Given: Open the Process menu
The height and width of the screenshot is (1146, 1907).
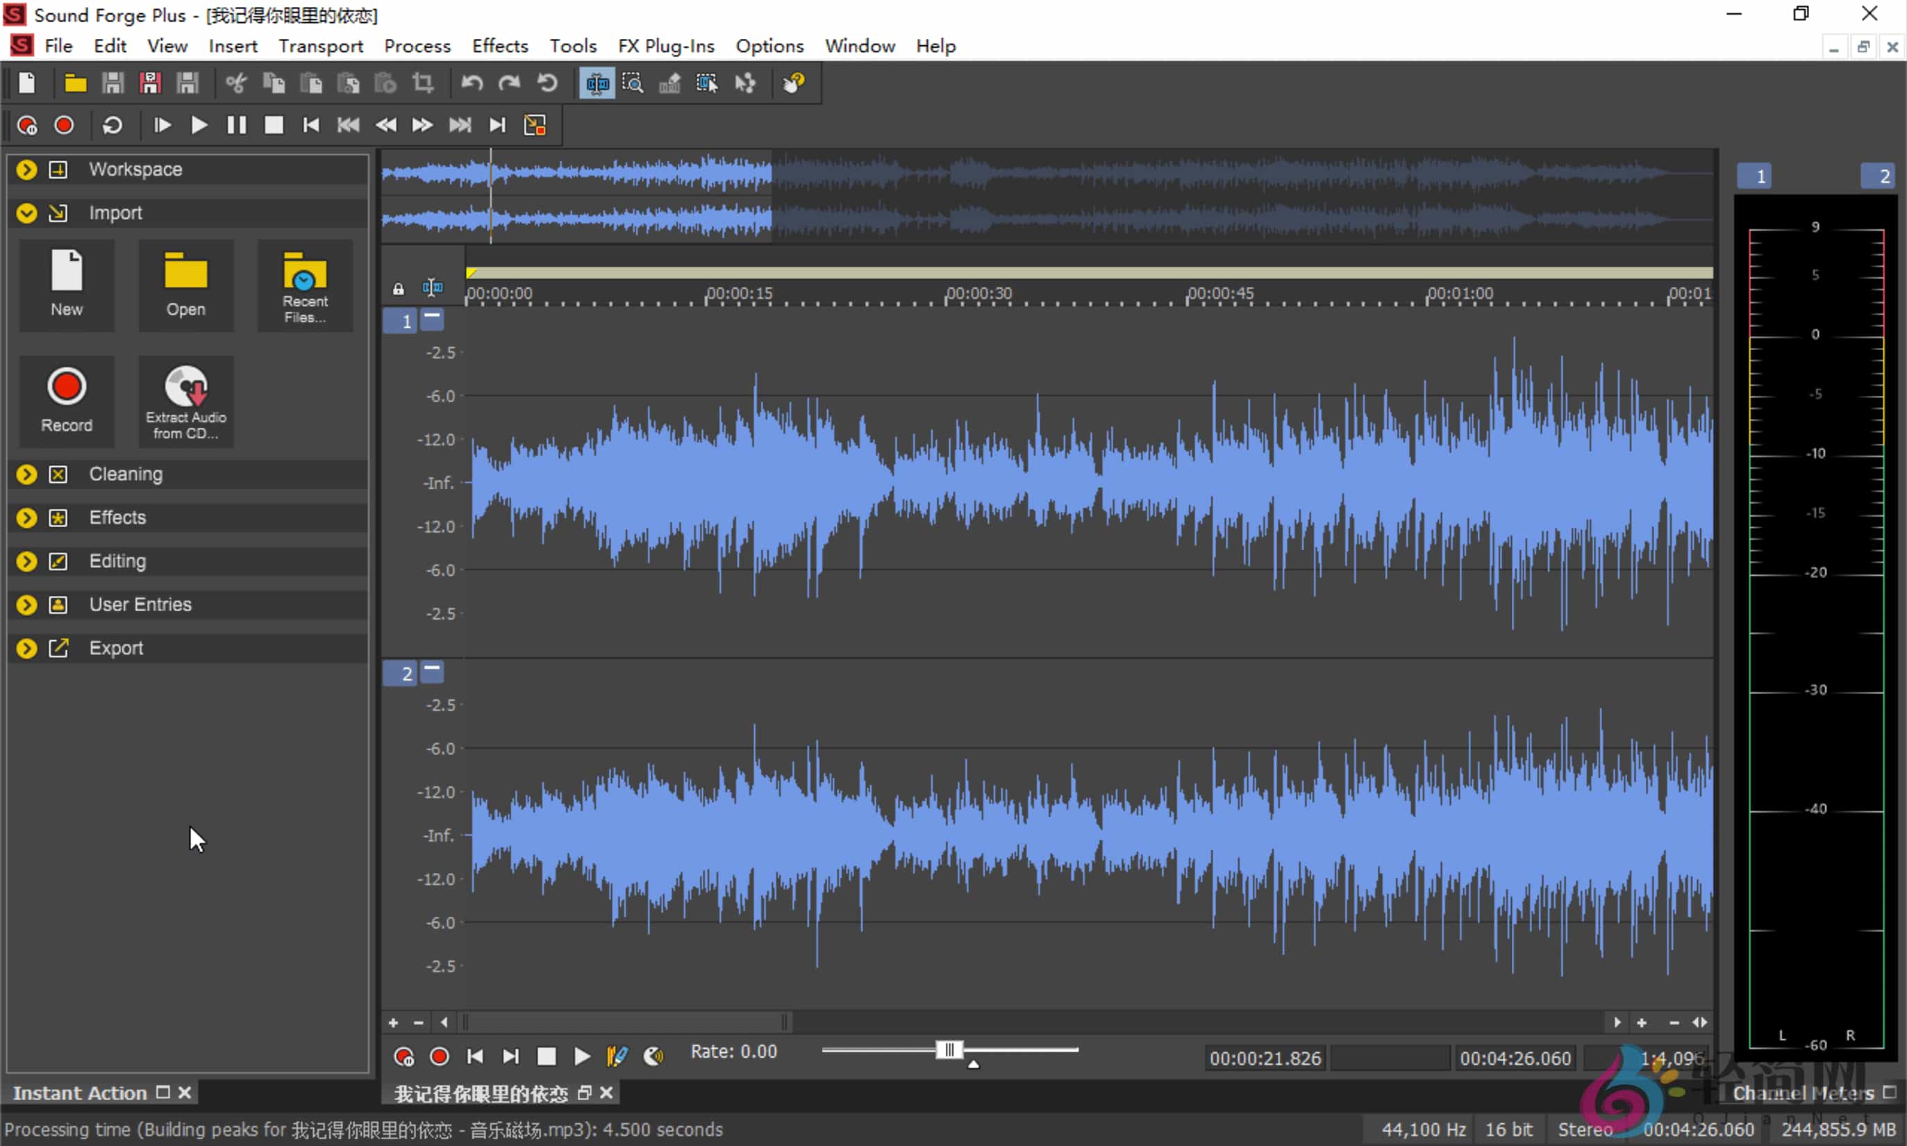Looking at the screenshot, I should click(417, 46).
